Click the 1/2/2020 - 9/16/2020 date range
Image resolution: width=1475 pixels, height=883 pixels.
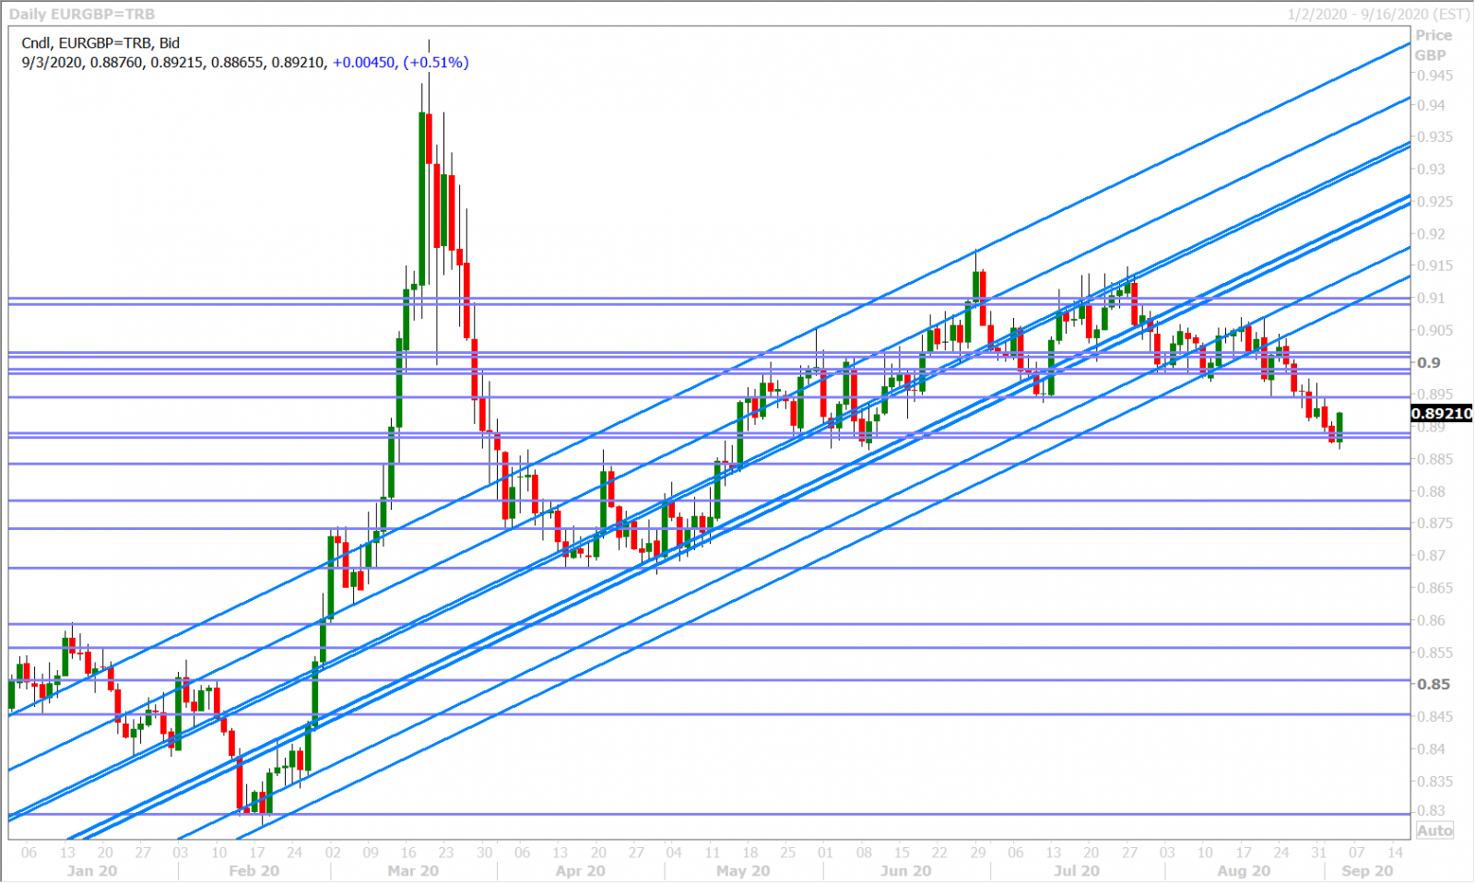click(x=1378, y=14)
